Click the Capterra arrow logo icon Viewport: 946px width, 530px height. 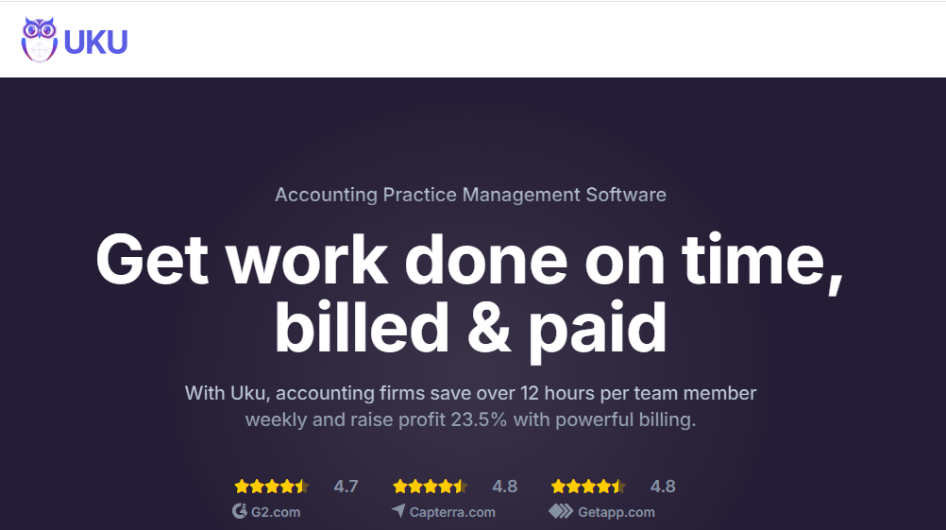[x=398, y=511]
